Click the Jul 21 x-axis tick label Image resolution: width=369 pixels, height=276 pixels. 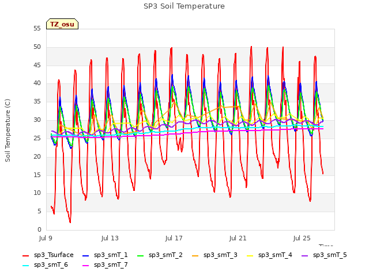click(238, 239)
